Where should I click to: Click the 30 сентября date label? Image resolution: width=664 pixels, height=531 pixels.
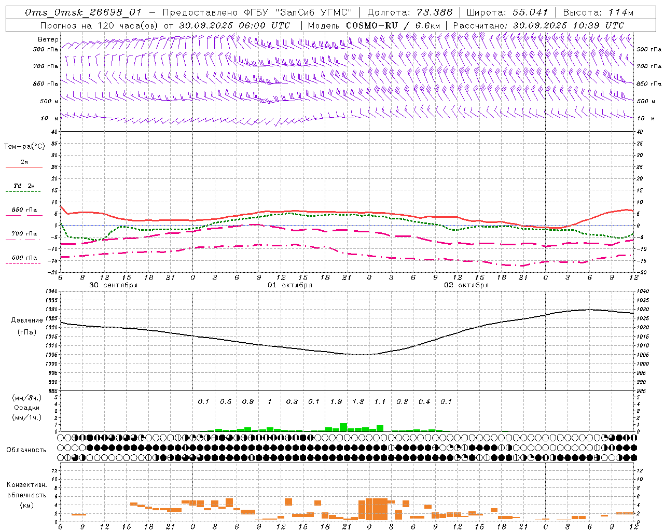pos(114,285)
